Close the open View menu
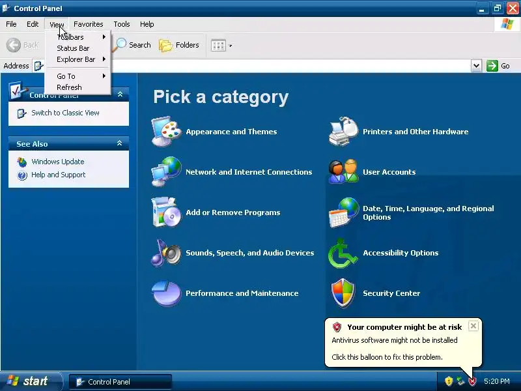Screen dimensions: 521x391 (x=57, y=24)
